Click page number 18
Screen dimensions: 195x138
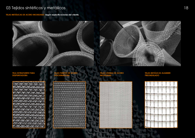[x=186, y=8]
